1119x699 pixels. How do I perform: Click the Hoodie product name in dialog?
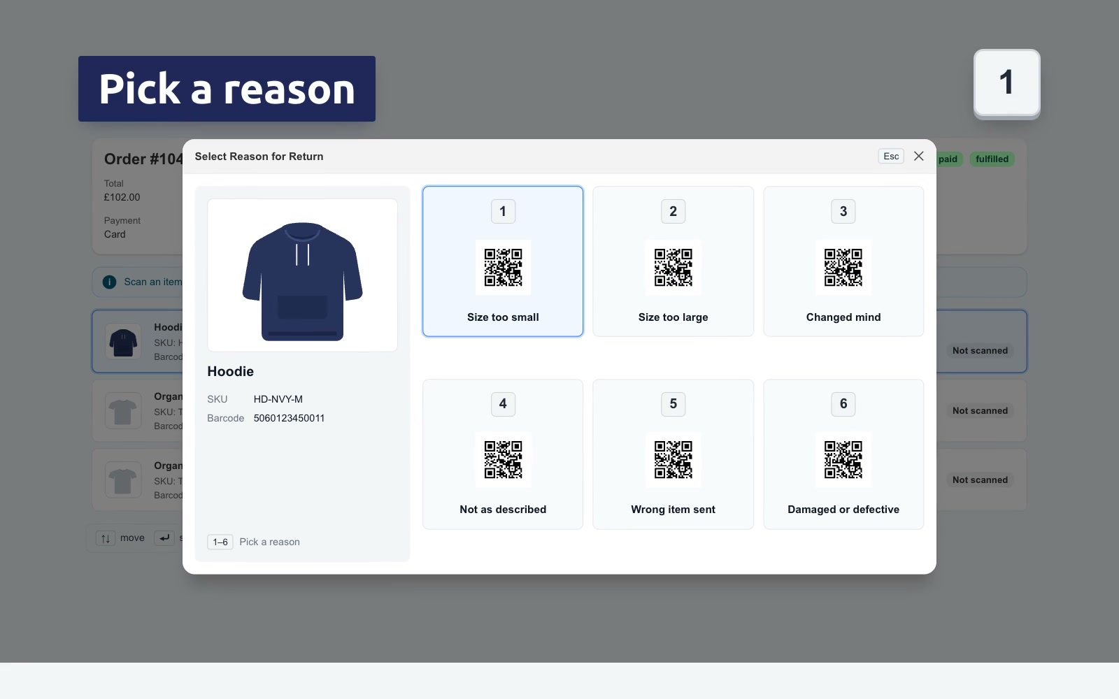coord(230,371)
